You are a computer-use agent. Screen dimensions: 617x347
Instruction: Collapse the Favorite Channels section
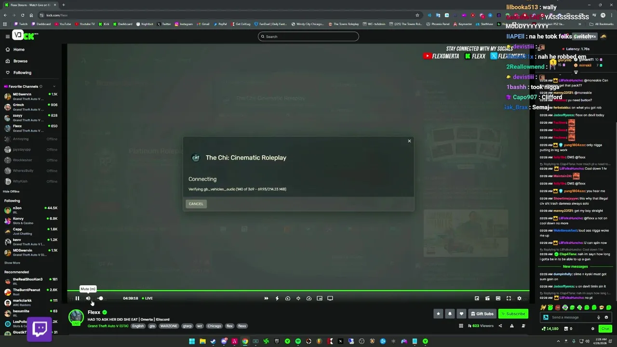click(54, 86)
